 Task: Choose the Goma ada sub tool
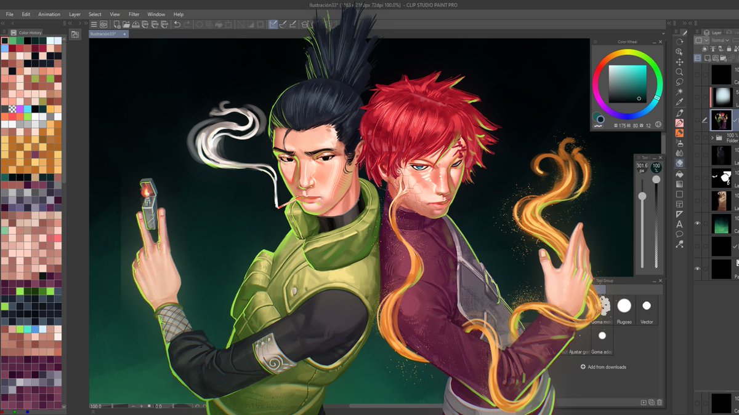coord(602,342)
